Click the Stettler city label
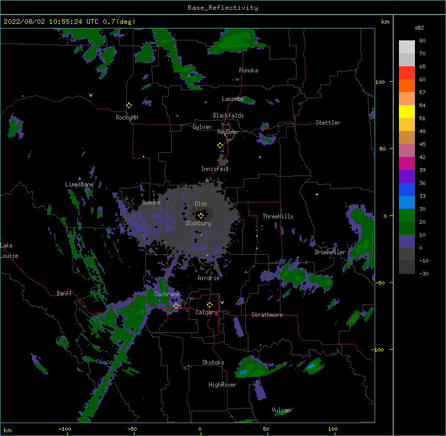This screenshot has width=446, height=436. click(328, 123)
